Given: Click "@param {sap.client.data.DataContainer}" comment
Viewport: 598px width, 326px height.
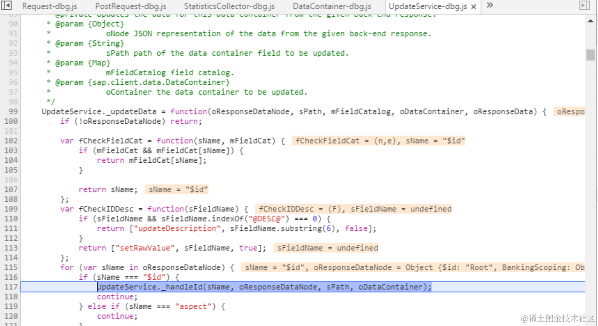Looking at the screenshot, I should click(138, 82).
